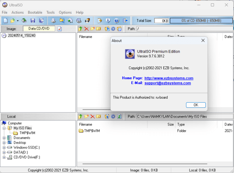
Task: Expand the Documents folder node
Action: (4, 138)
